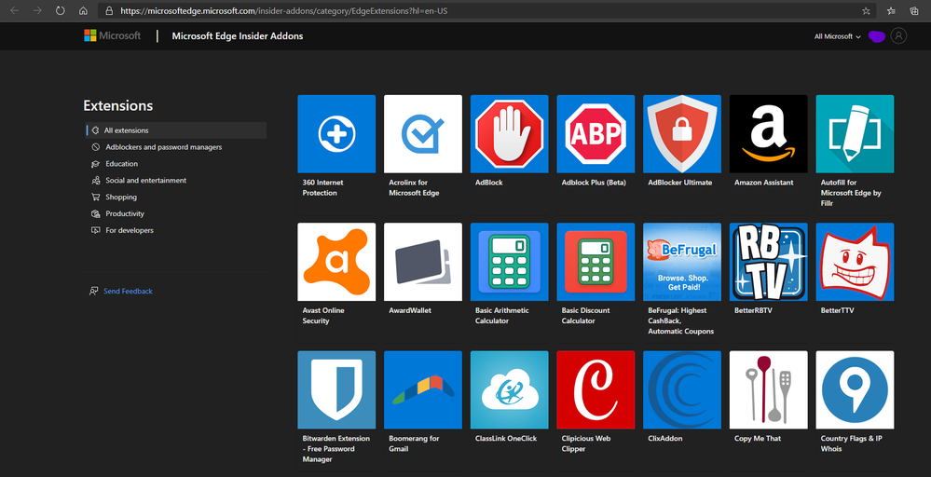Viewport: 931px width, 477px height.
Task: Click the BeFrugal extension tile image
Action: (x=681, y=262)
